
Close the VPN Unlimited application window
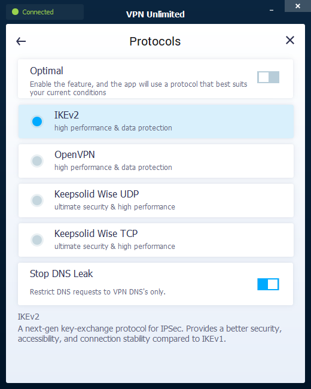[298, 6]
